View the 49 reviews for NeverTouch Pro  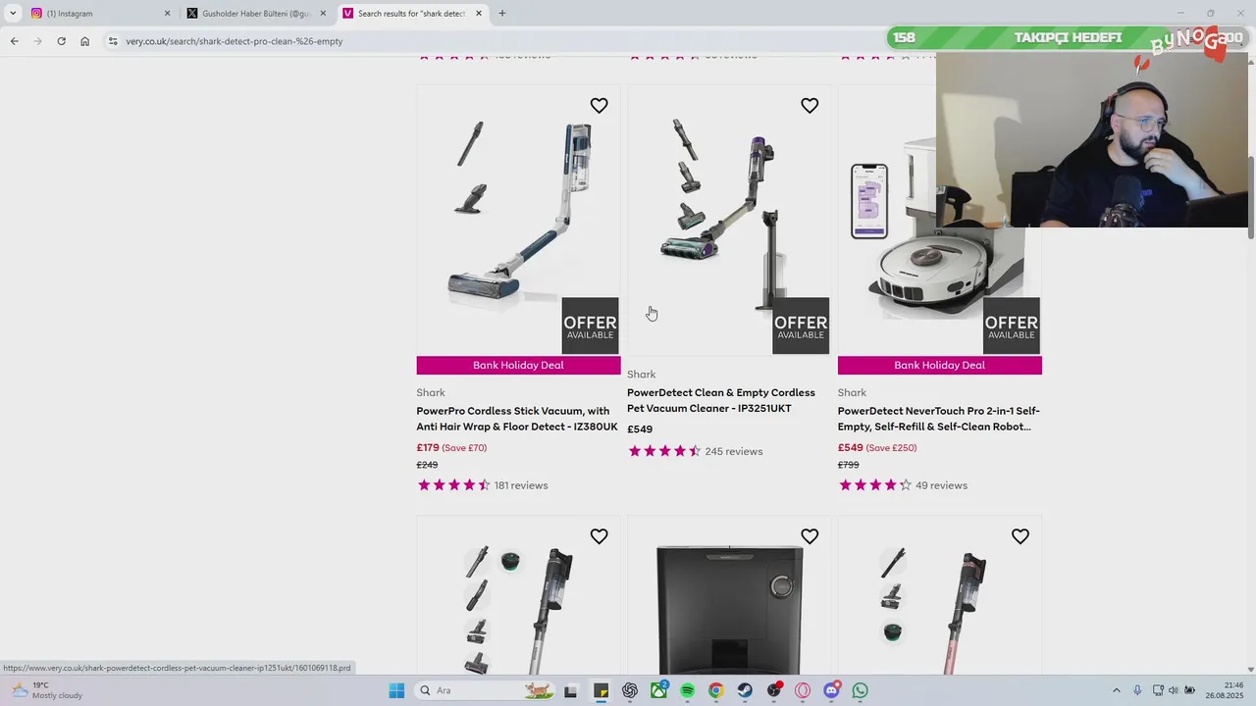(x=941, y=485)
